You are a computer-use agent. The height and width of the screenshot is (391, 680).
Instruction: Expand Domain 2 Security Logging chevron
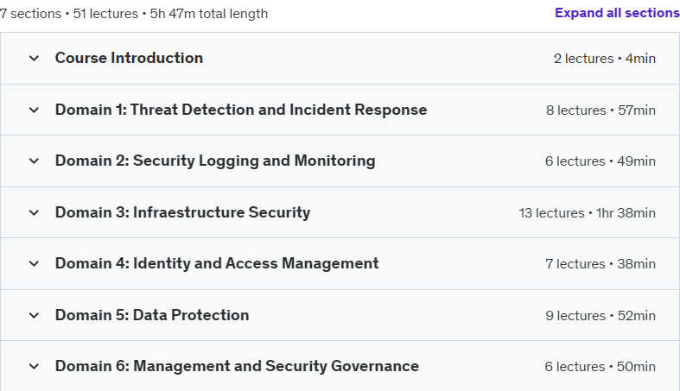pyautogui.click(x=34, y=161)
